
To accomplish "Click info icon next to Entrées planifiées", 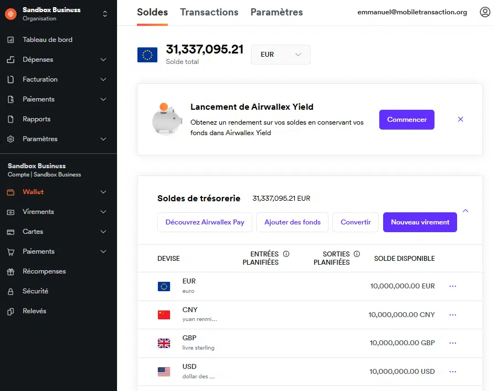I will point(286,254).
